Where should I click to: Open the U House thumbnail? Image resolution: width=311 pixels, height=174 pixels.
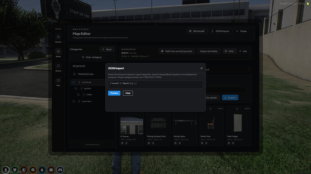pyautogui.click(x=132, y=126)
